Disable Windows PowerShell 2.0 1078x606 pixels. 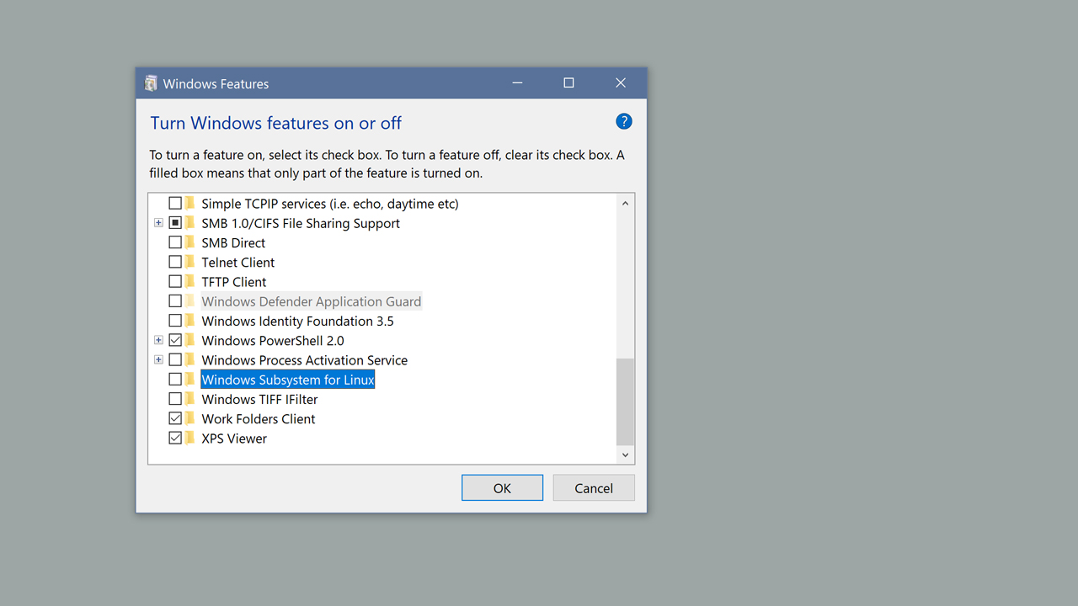(x=175, y=340)
